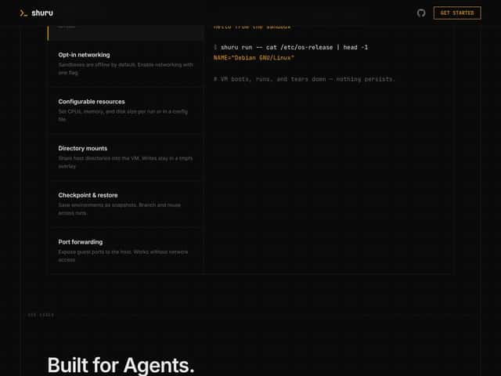
Task: Show the Port forwarding feature tab
Action: pos(125,251)
